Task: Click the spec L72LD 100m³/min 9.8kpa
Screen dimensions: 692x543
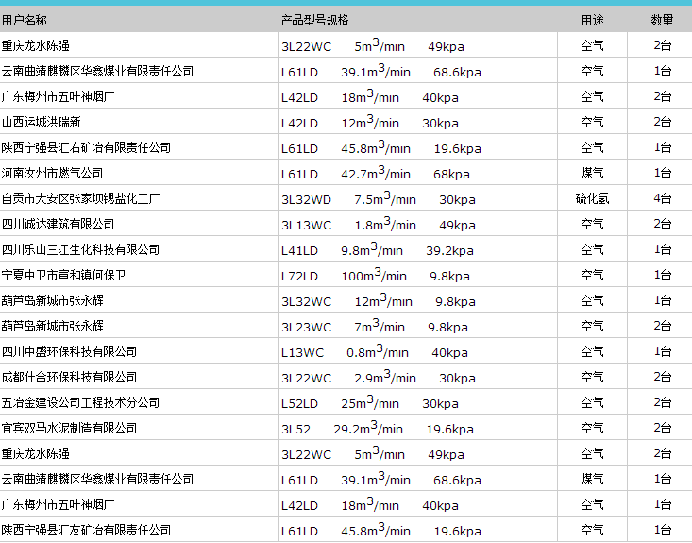Action: (x=376, y=275)
